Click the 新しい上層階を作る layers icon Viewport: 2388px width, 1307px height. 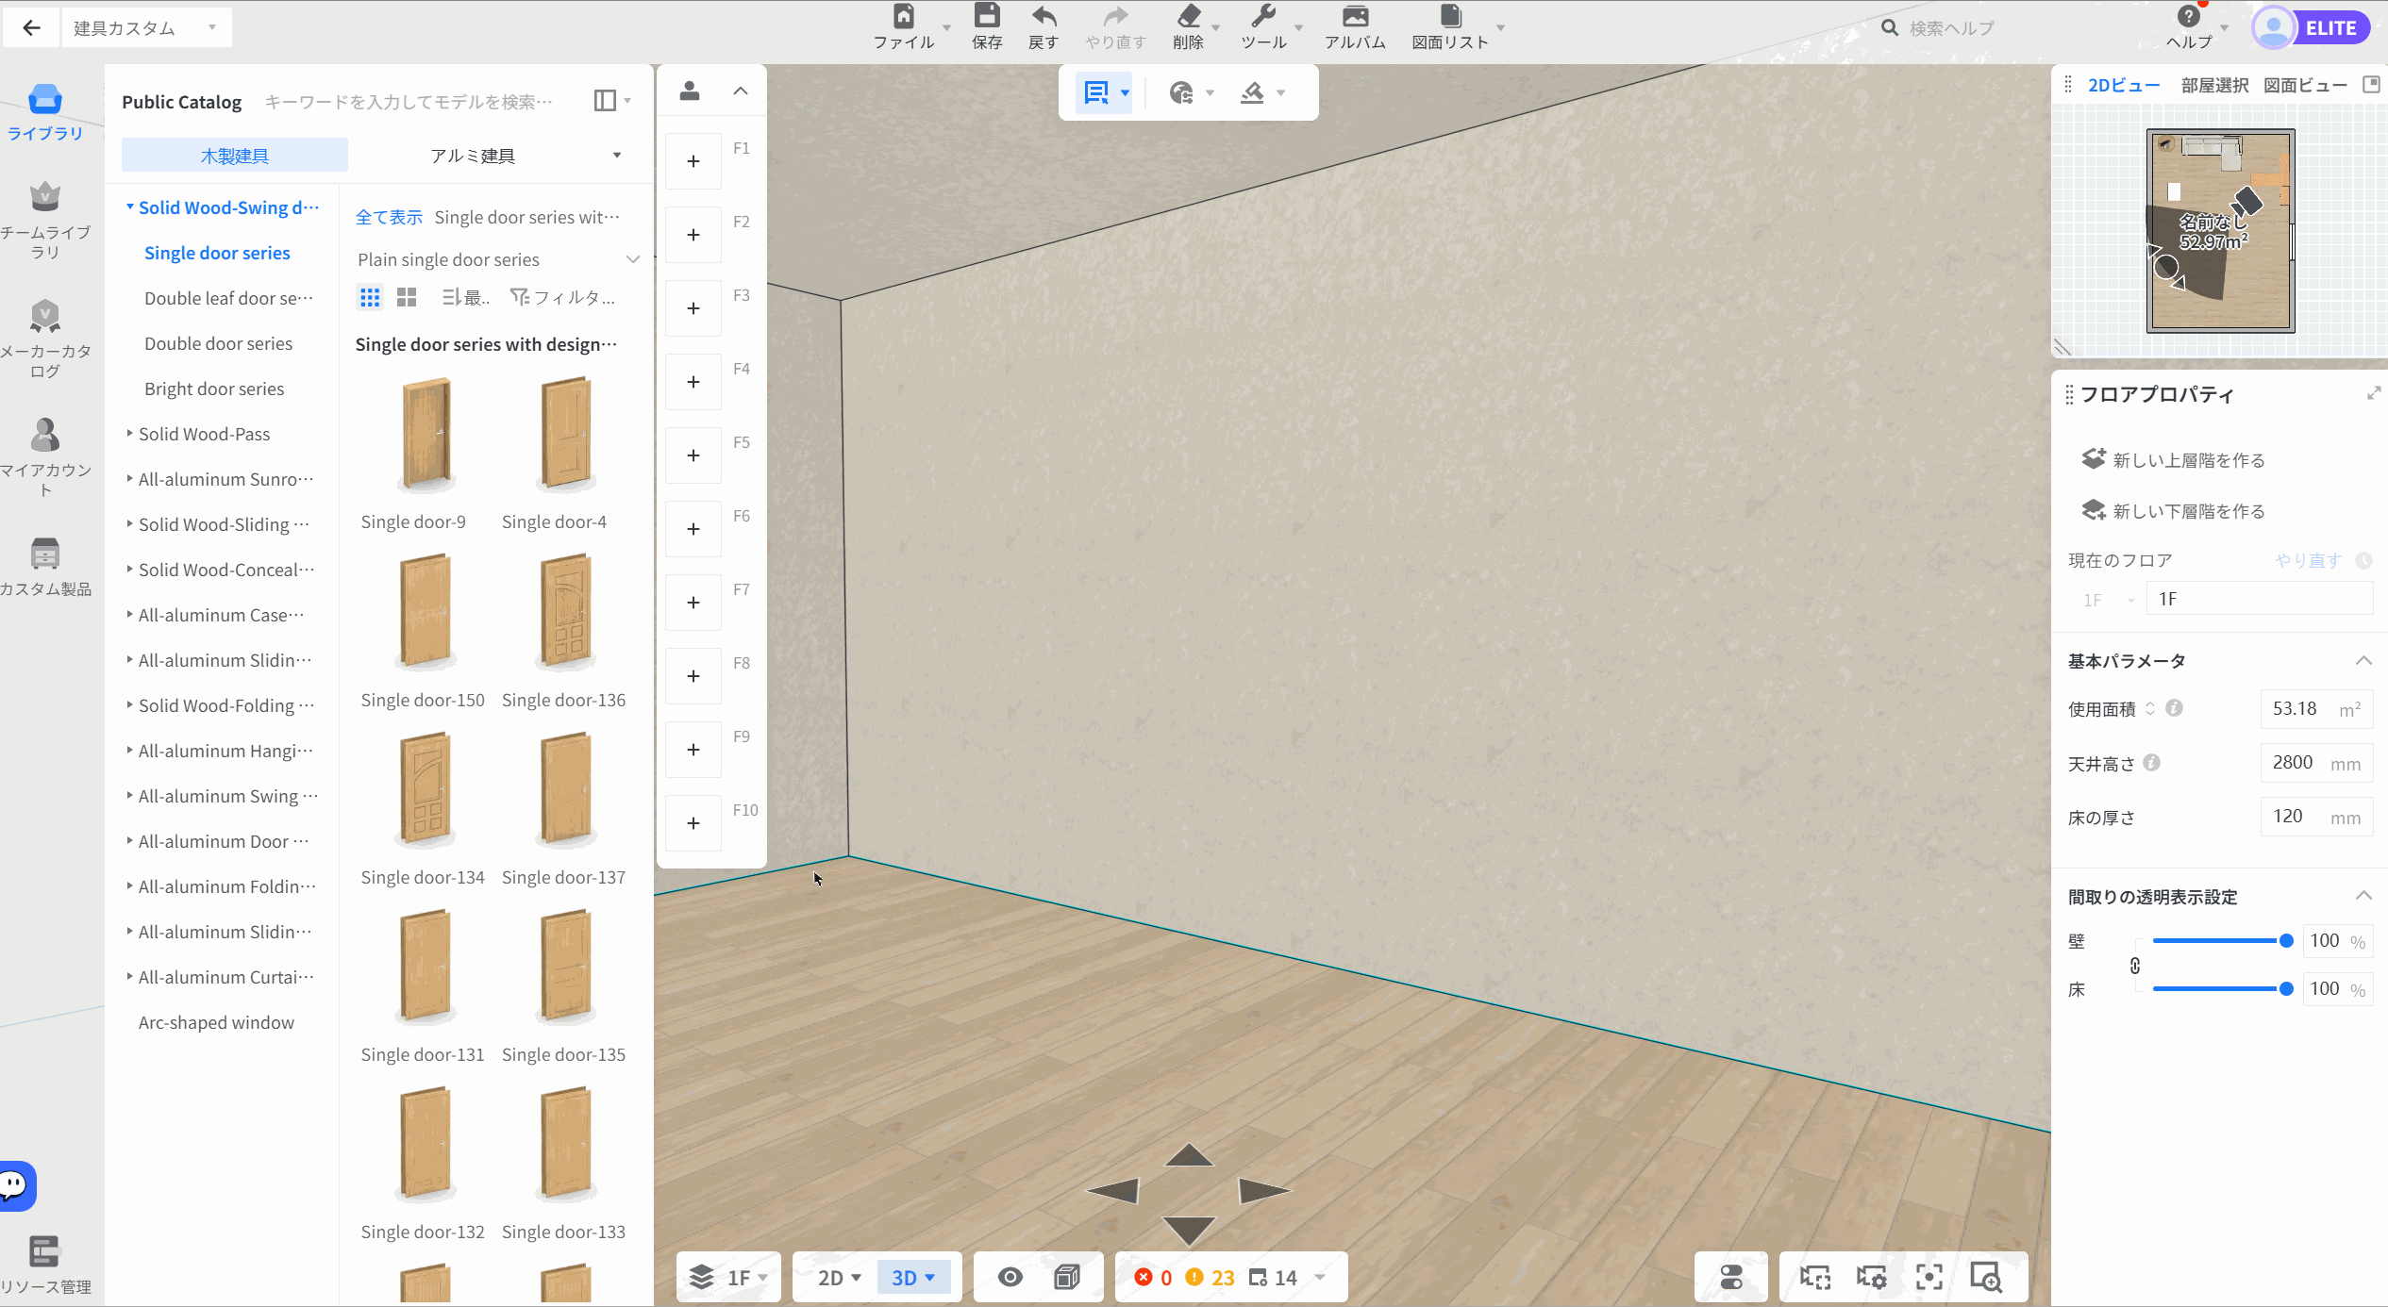click(x=2094, y=459)
